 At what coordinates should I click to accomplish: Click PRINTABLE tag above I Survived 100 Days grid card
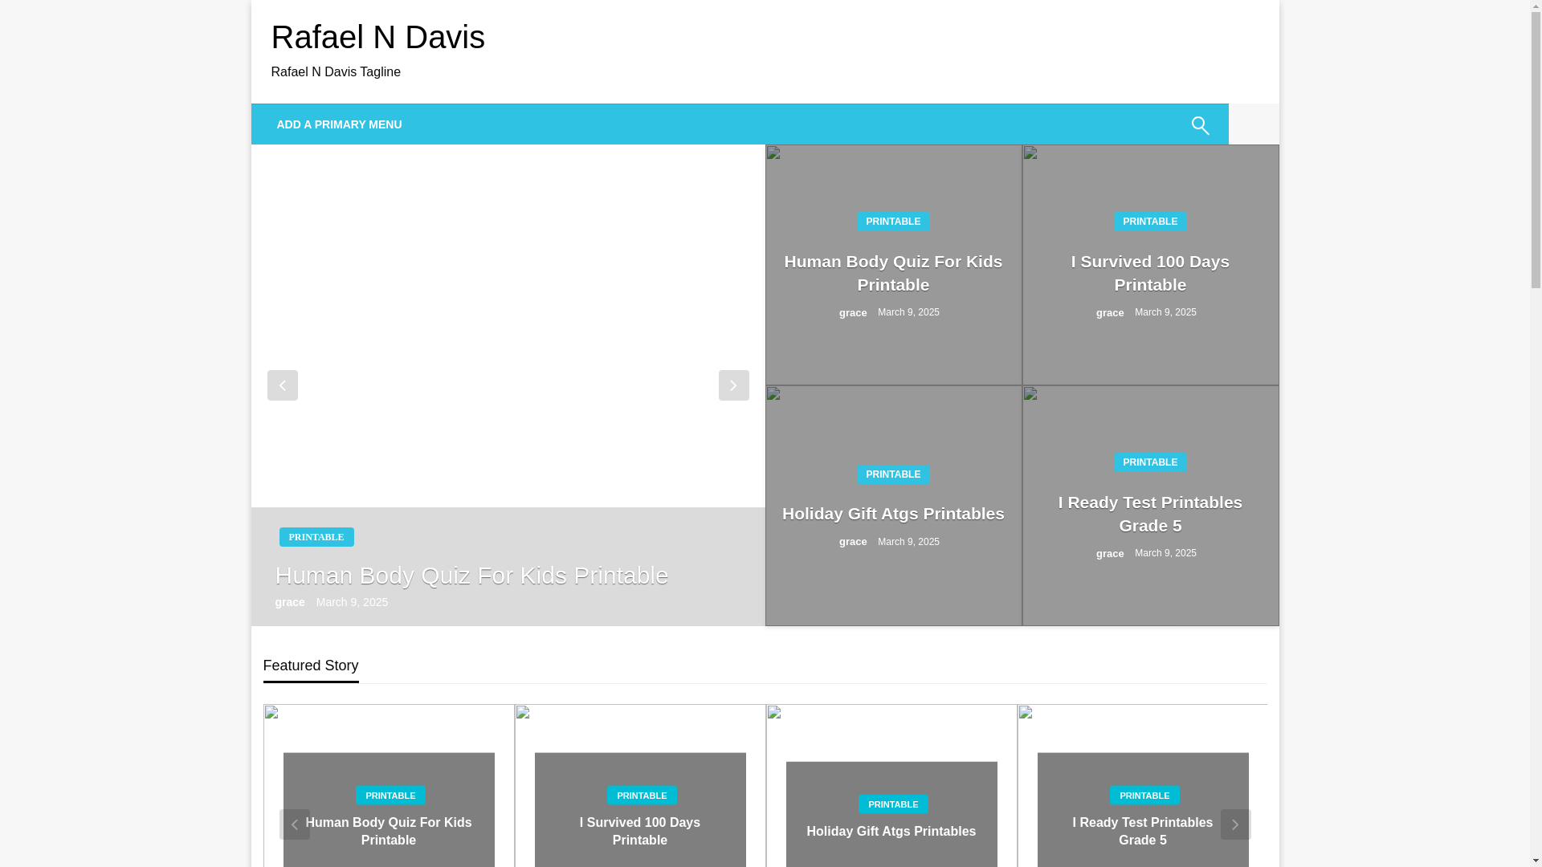tap(1150, 222)
